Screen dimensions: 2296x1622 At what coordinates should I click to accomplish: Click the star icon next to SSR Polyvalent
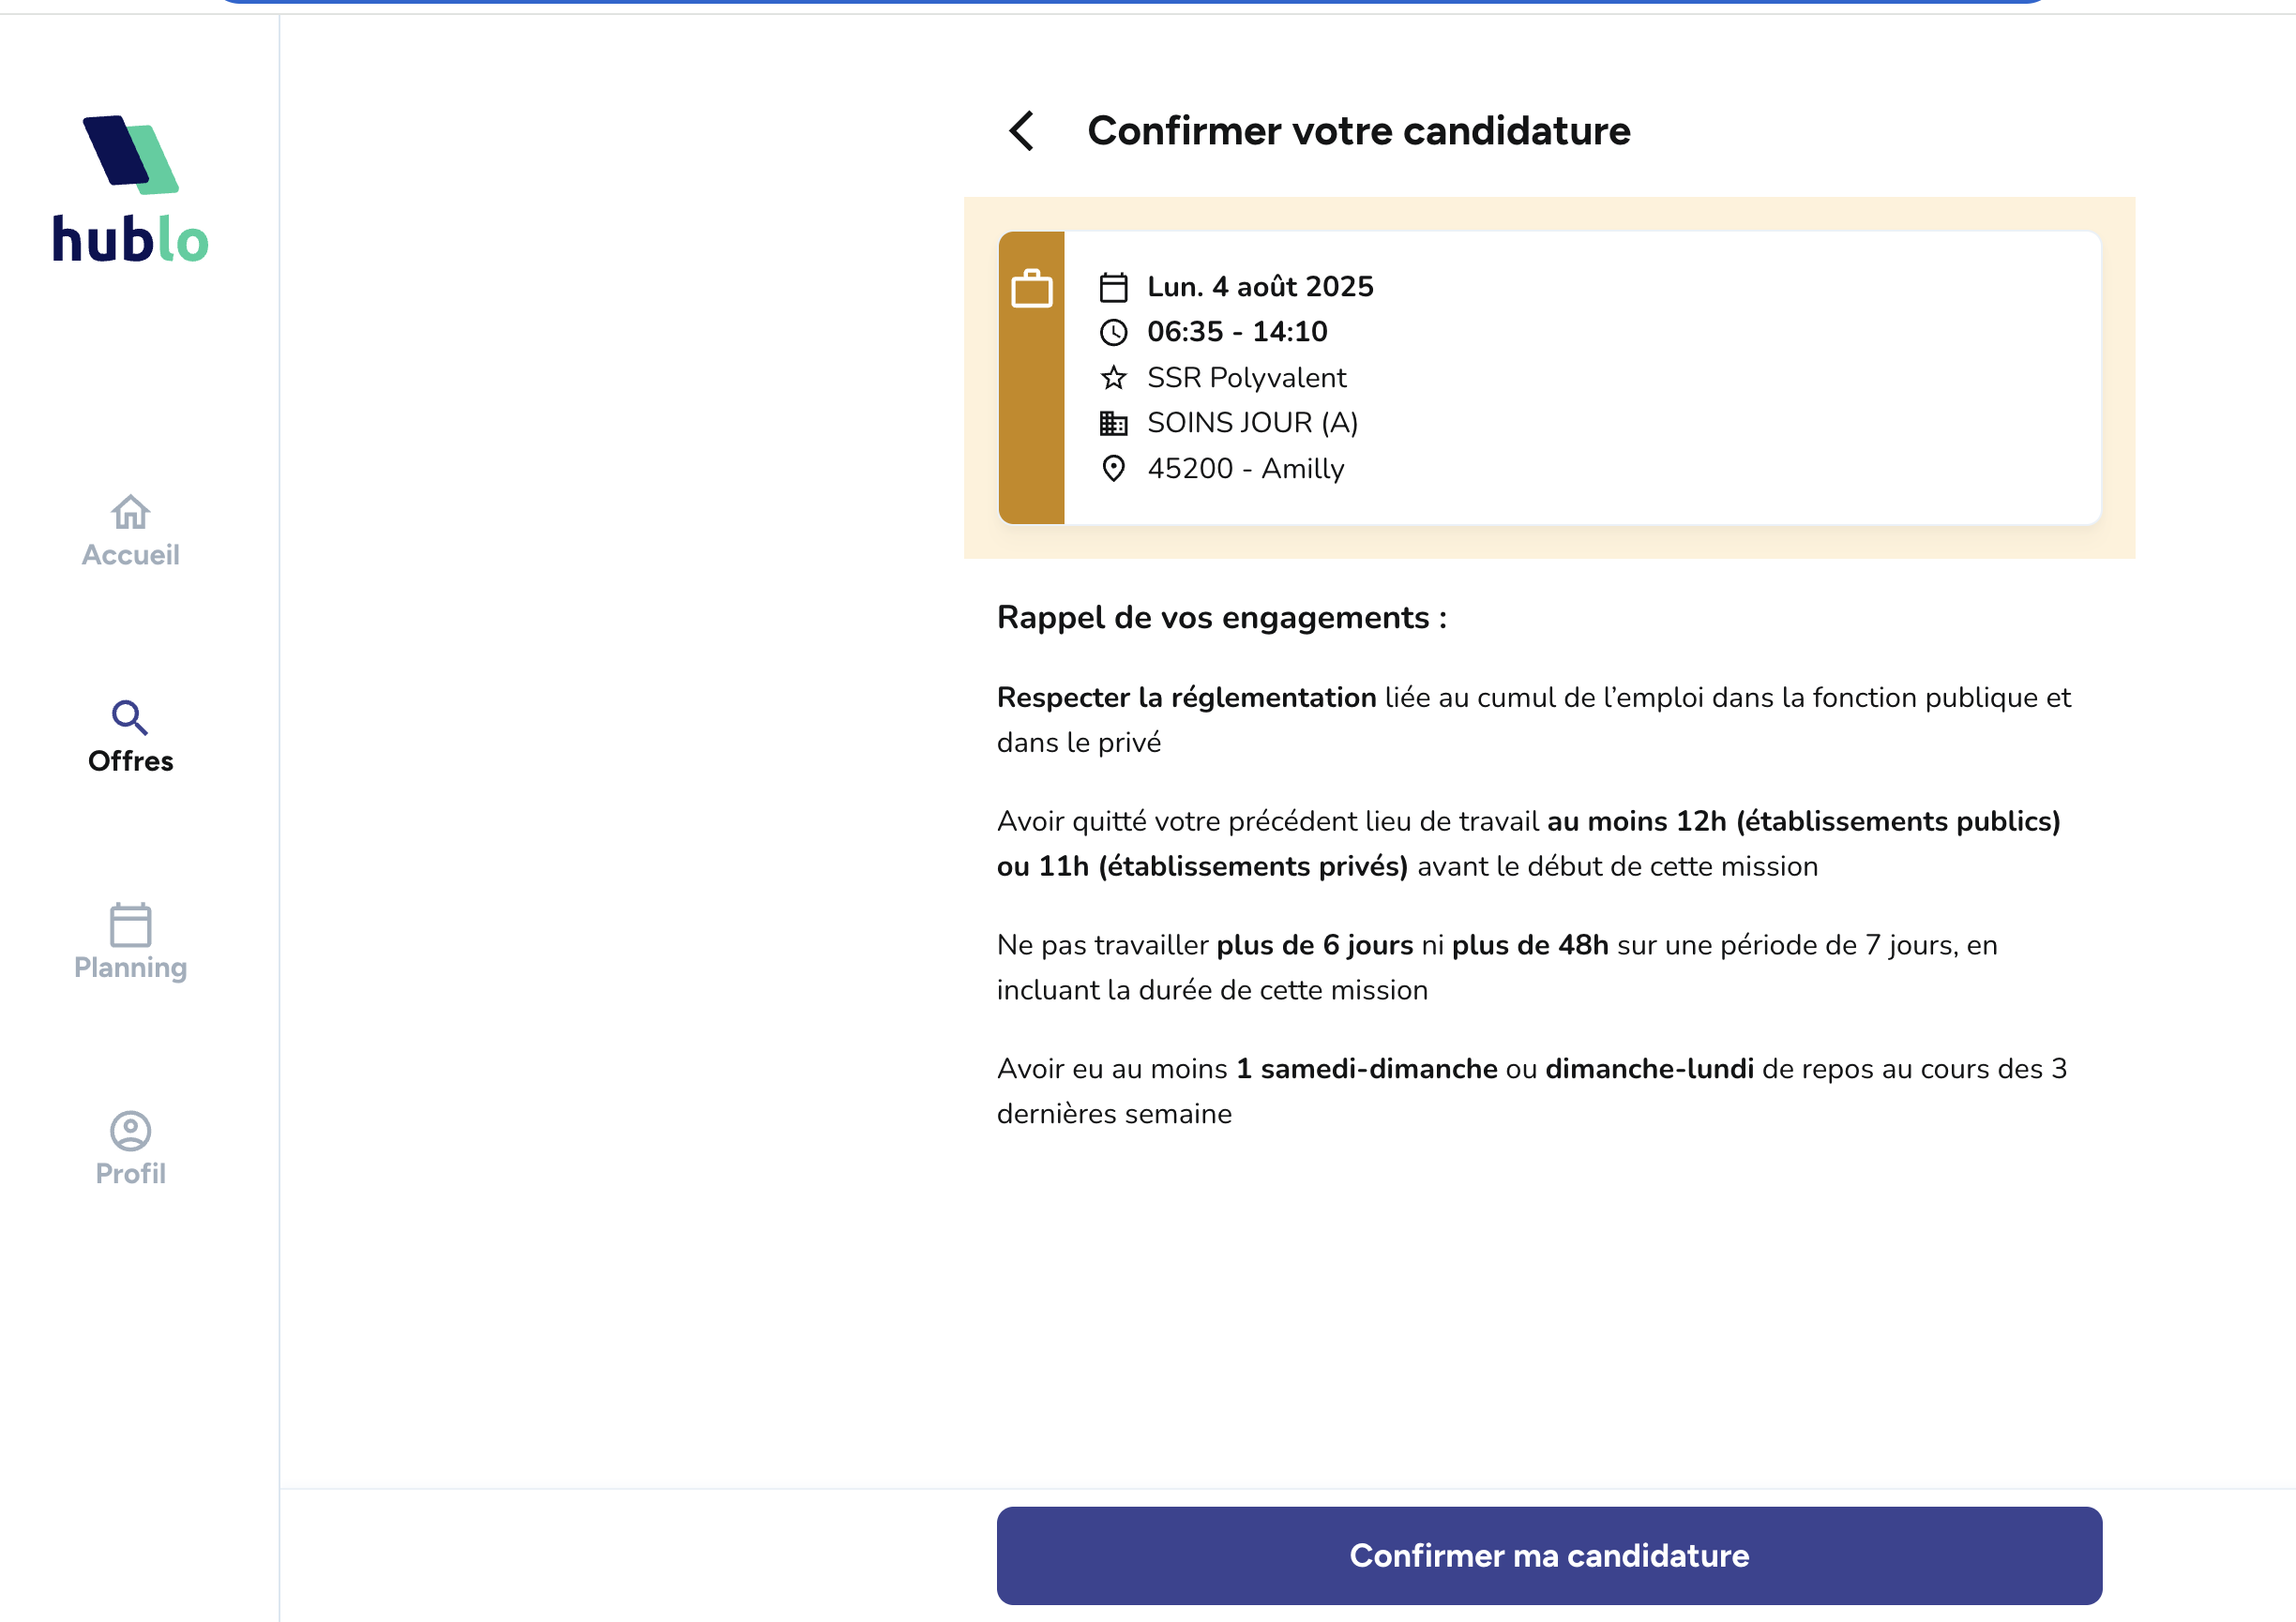click(x=1115, y=377)
